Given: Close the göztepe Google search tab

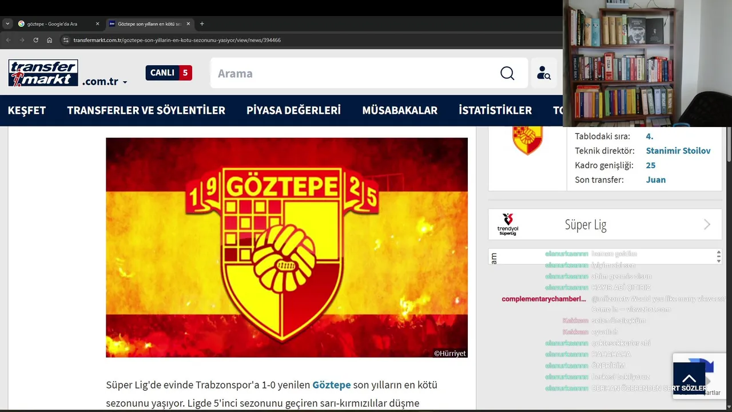Looking at the screenshot, I should 97,24.
